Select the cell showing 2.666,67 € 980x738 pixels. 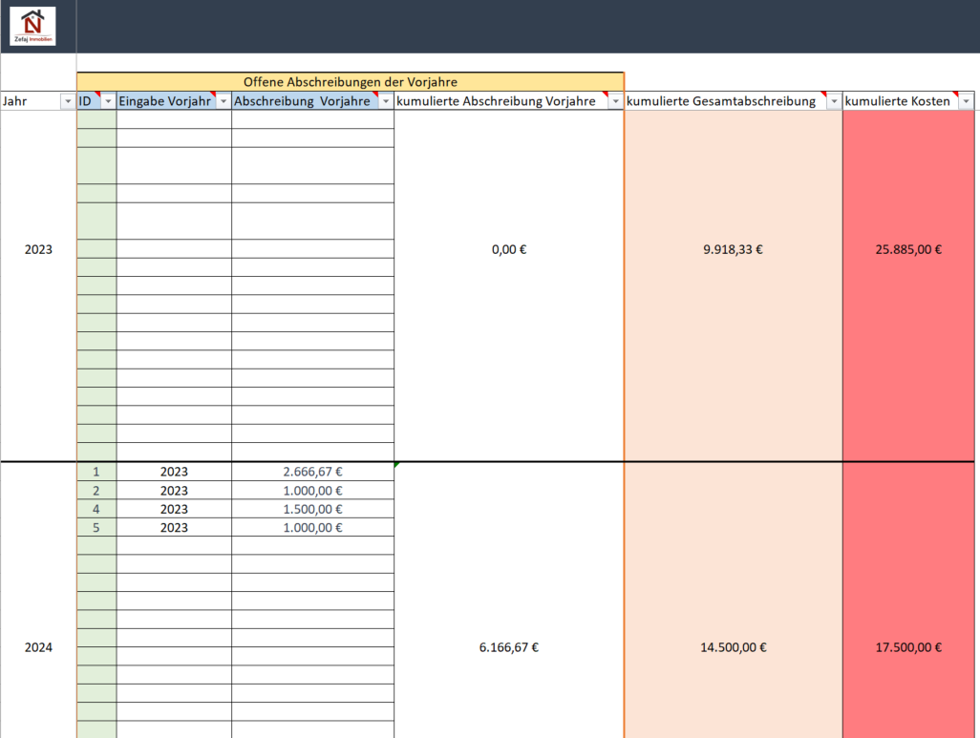pyautogui.click(x=312, y=472)
